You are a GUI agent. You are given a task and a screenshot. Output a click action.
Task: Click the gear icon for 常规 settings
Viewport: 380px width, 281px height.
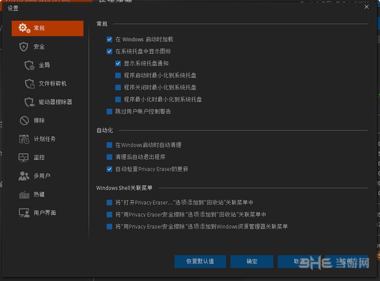24,28
